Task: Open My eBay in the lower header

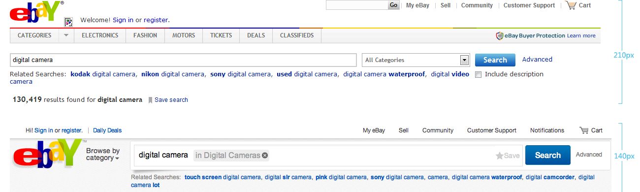Action: [374, 130]
